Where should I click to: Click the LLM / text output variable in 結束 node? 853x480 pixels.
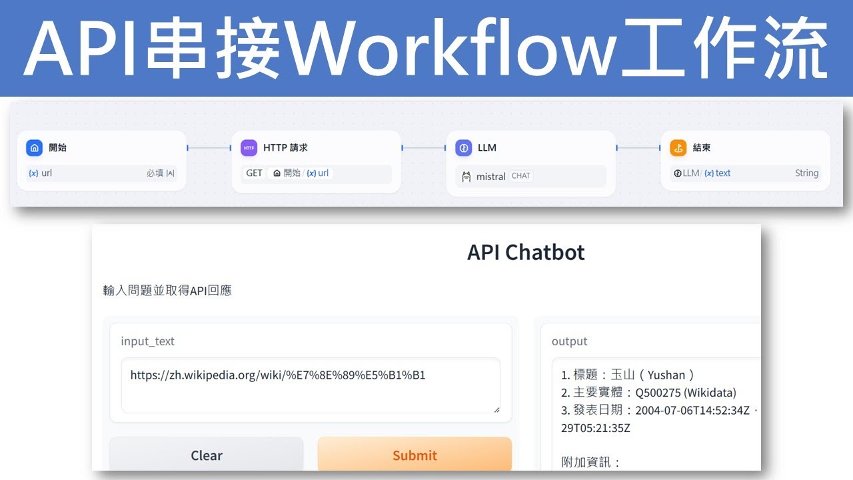(x=702, y=173)
